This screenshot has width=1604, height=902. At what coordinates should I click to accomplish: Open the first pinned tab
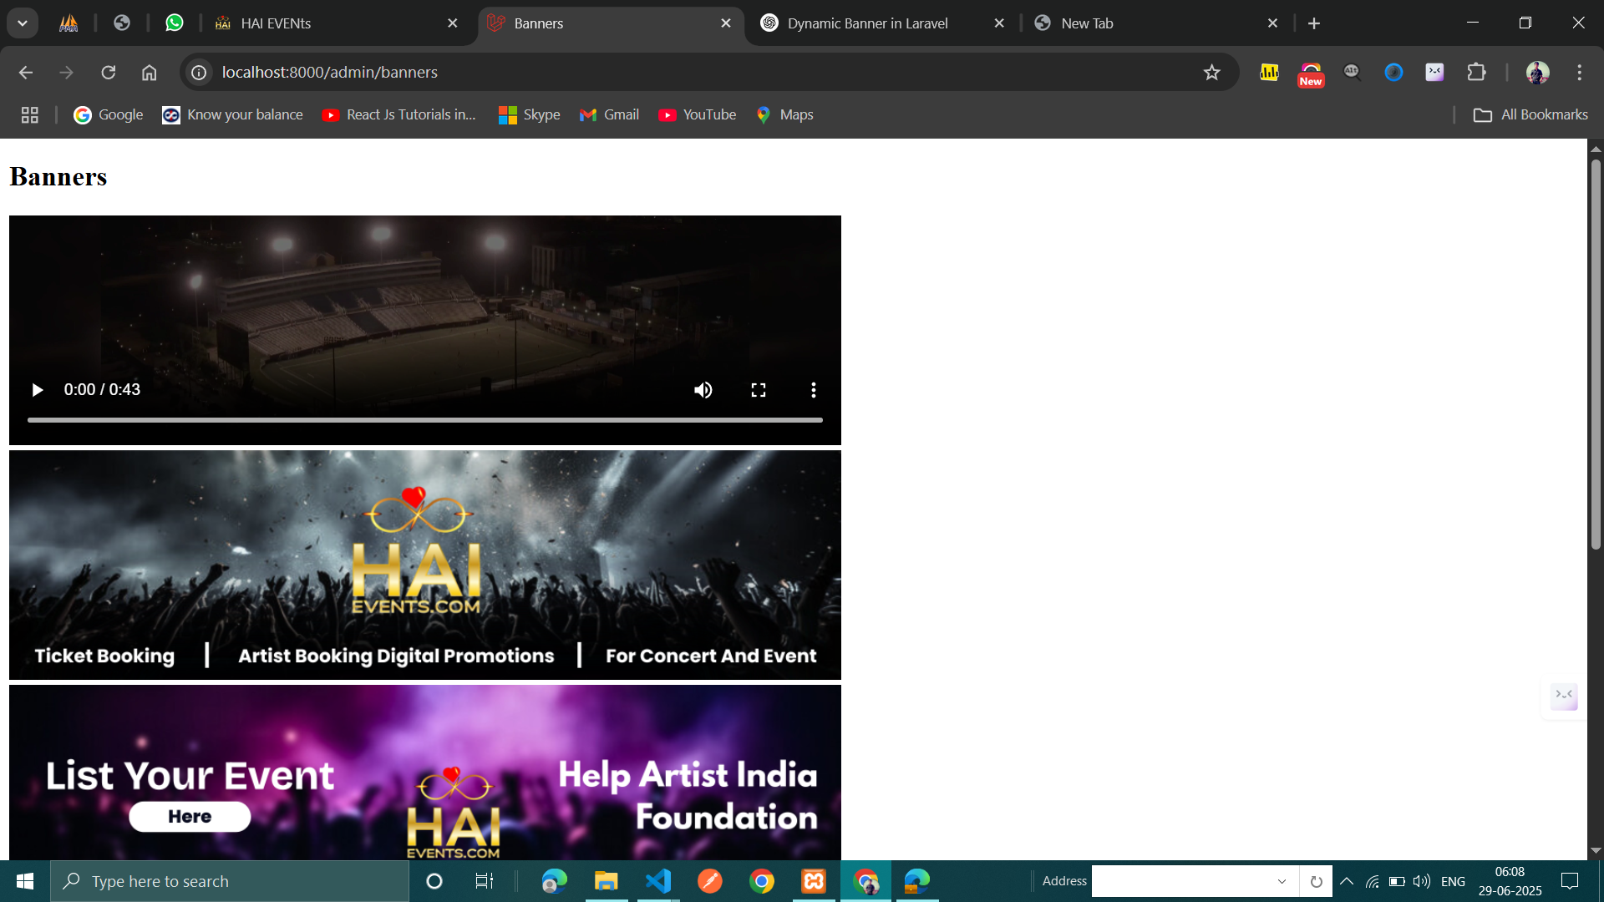click(69, 23)
